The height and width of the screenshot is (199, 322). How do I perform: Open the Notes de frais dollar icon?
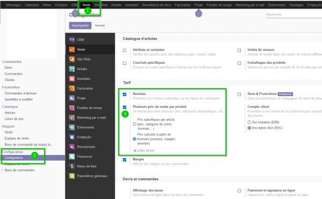[x=72, y=166]
